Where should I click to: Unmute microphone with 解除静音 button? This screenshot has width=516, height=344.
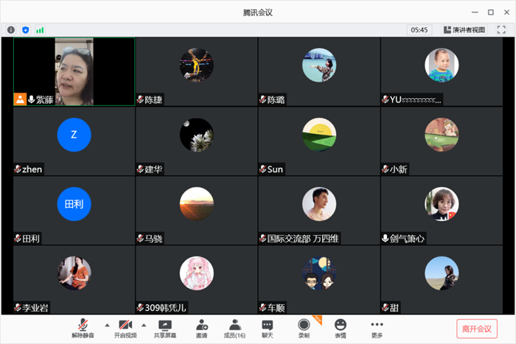click(83, 327)
